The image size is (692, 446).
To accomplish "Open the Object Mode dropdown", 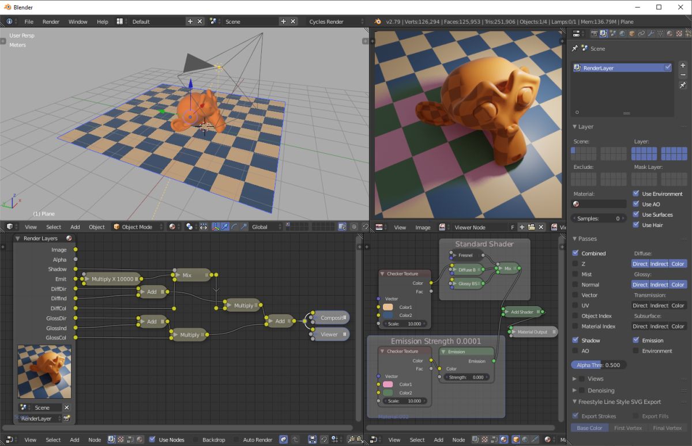I will tap(138, 226).
